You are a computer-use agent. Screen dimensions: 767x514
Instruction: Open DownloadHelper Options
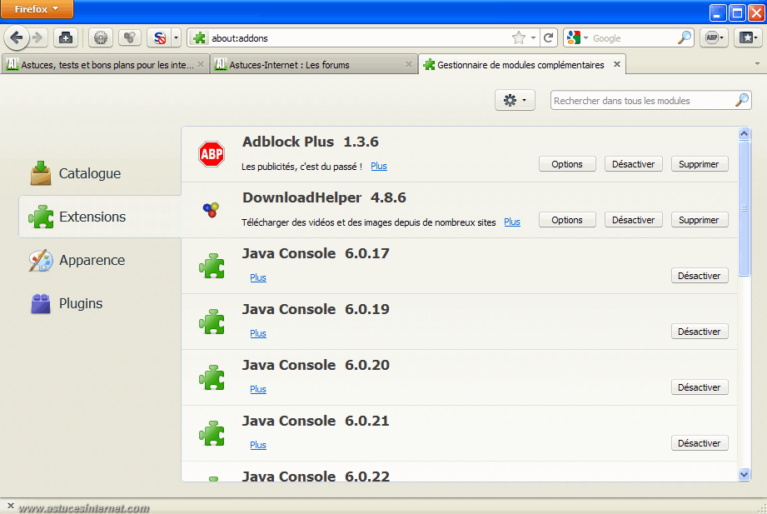click(x=567, y=220)
